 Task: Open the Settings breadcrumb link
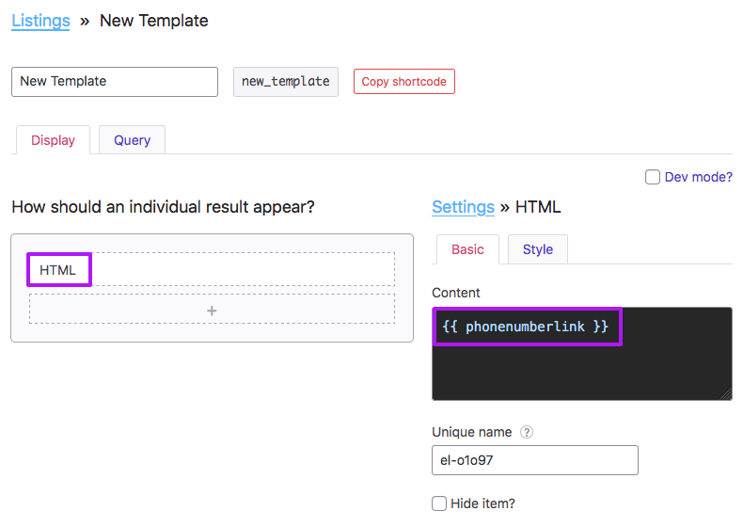click(x=463, y=207)
